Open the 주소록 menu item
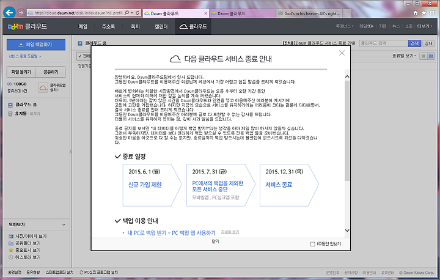 click(x=108, y=26)
